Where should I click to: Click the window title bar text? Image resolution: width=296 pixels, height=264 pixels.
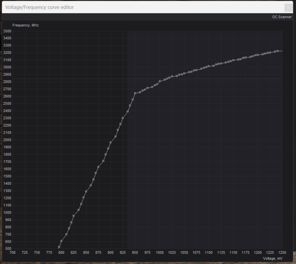(40, 7)
